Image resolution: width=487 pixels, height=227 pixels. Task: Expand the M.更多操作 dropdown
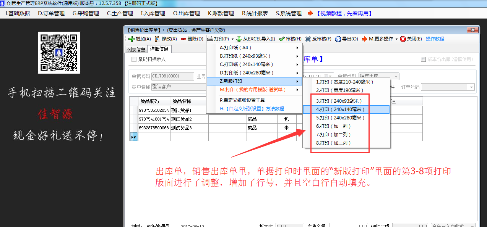[396, 39]
